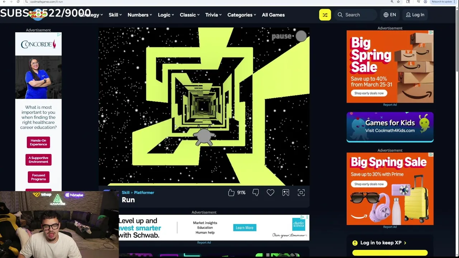Open the Numbers dropdown menu
The width and height of the screenshot is (459, 258).
pos(139,15)
